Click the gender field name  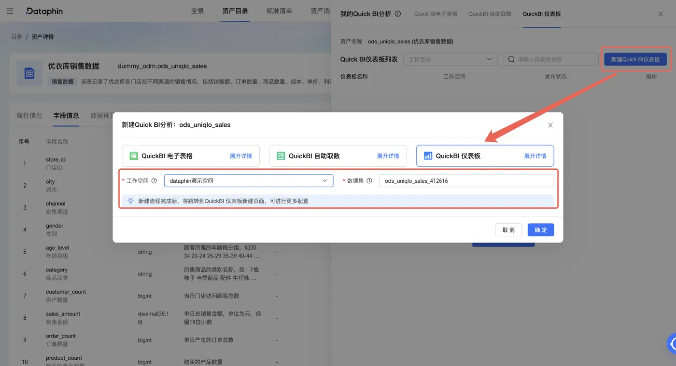pyautogui.click(x=55, y=226)
